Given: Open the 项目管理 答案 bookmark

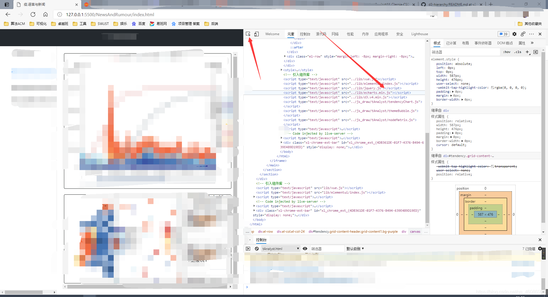Looking at the screenshot, I should point(186,24).
